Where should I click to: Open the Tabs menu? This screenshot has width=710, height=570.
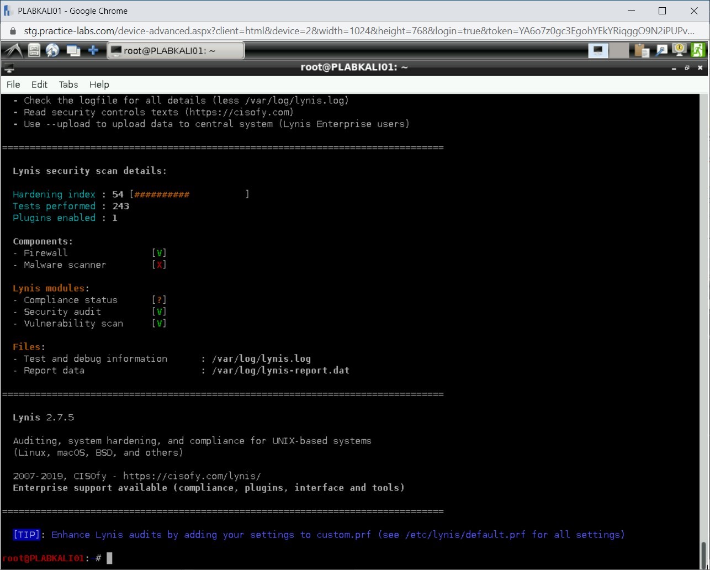pos(68,85)
